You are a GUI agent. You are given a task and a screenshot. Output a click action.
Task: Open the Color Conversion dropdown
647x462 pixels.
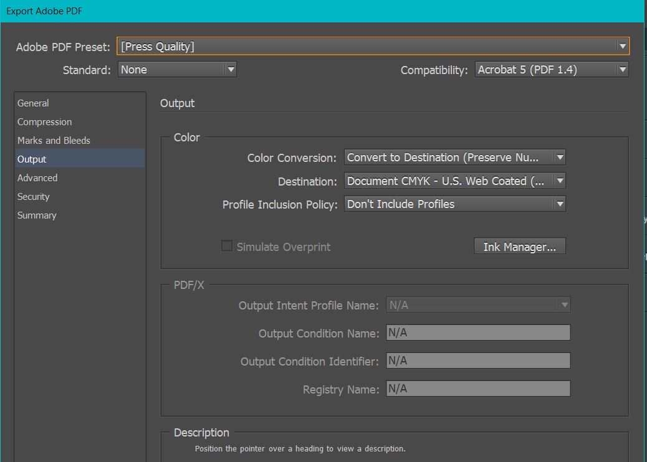(454, 158)
